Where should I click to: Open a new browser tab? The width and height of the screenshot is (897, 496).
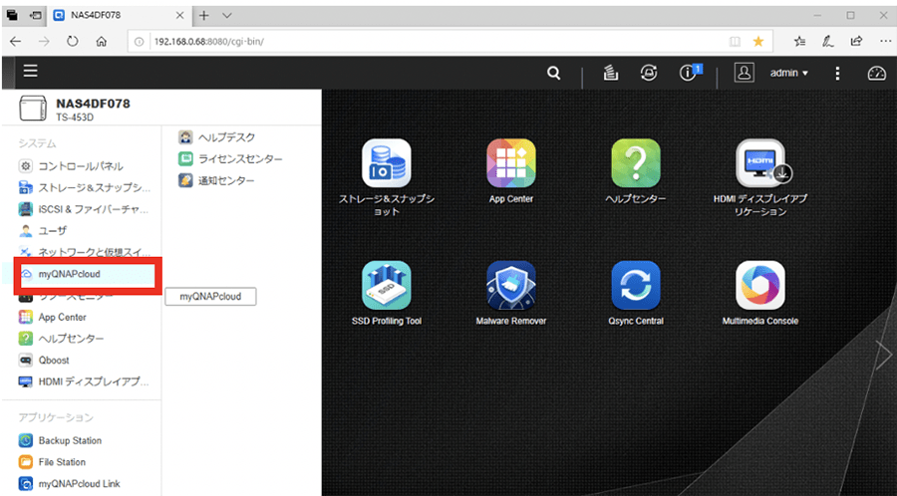point(203,15)
